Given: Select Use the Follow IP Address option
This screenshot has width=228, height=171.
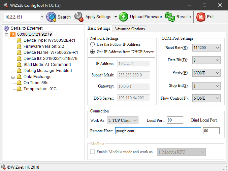Looking at the screenshot, I should tap(93, 44).
